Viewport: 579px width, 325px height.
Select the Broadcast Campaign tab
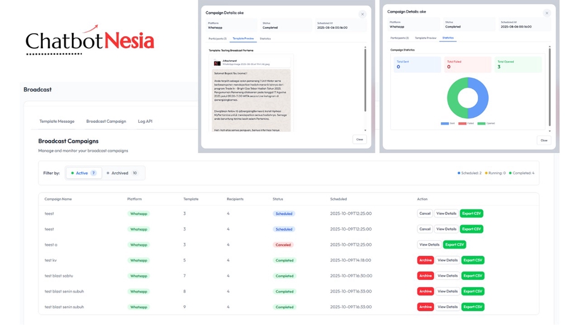click(106, 122)
